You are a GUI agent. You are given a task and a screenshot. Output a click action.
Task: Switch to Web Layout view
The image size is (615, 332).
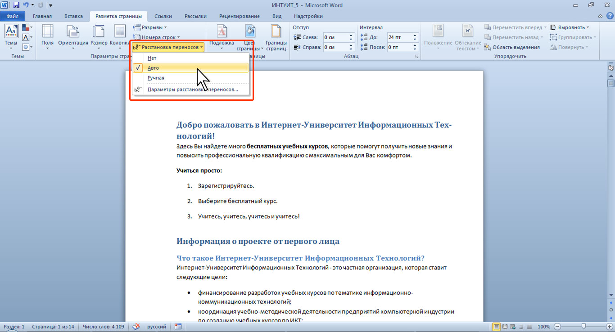point(513,327)
